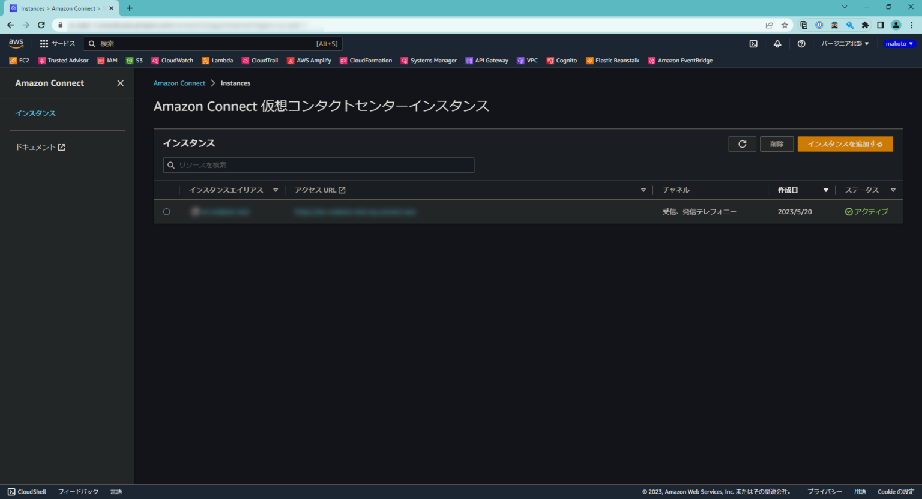922x499 pixels.
Task: Open AWS help via the question mark icon
Action: [x=801, y=43]
